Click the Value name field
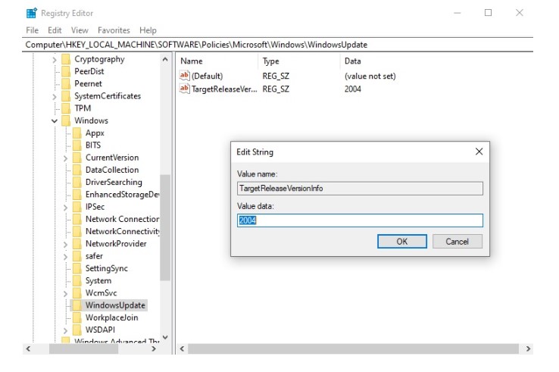Screen dimensions: 559x372 (360, 189)
